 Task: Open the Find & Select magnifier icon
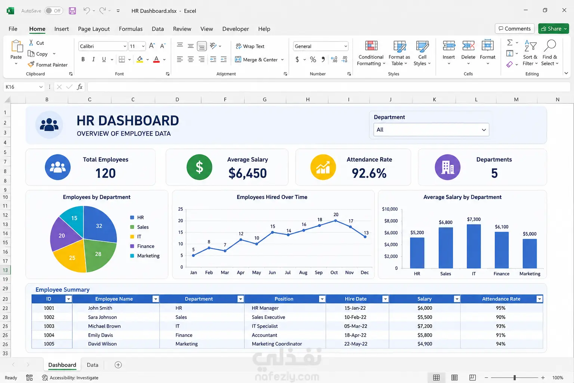click(550, 45)
